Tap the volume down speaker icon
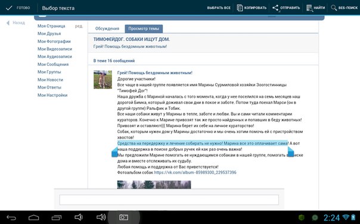360x224 pixels. click(x=79, y=217)
